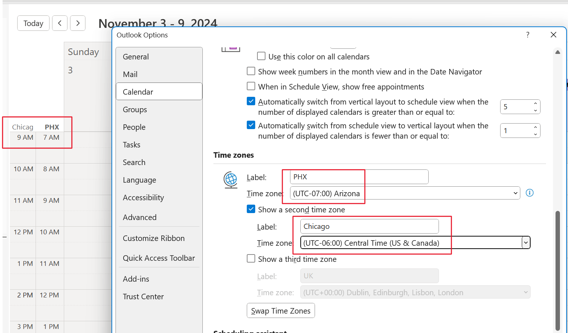Decrease the vertical layout threshold value 1
The image size is (568, 333).
pos(535,134)
